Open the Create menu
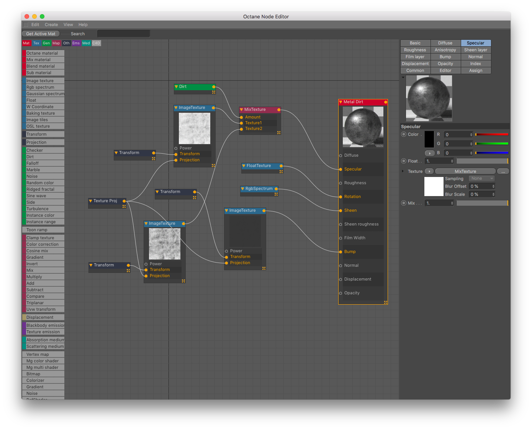 click(x=51, y=24)
